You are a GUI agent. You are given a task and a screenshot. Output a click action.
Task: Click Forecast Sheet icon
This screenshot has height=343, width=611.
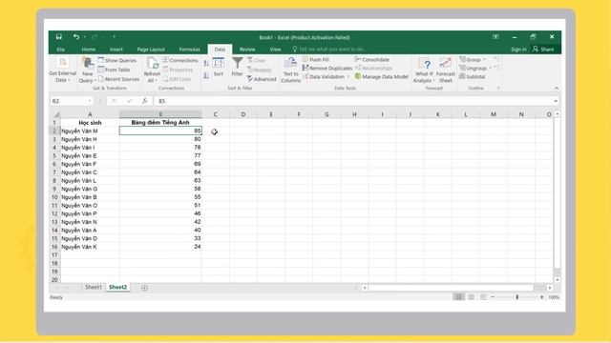pyautogui.click(x=446, y=70)
